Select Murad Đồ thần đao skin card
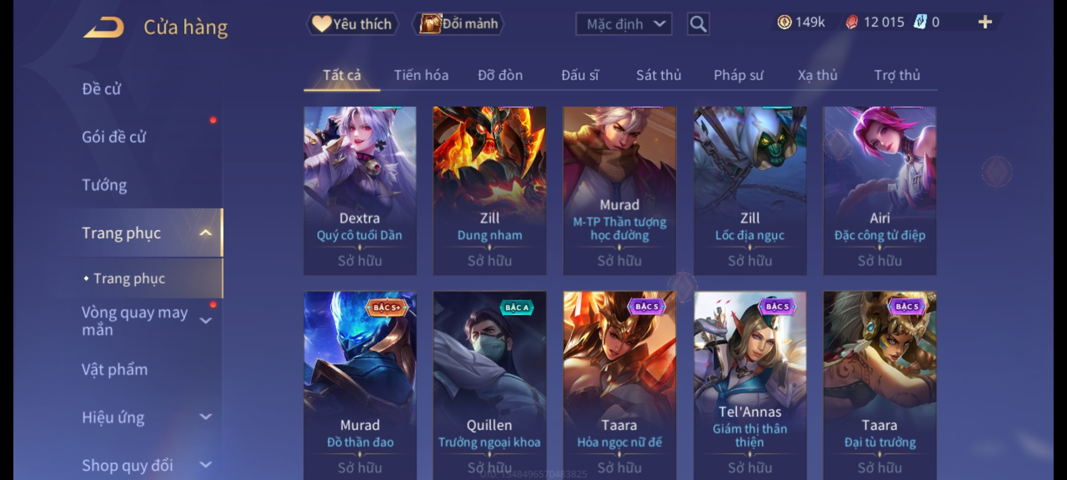Image resolution: width=1067 pixels, height=480 pixels. pyautogui.click(x=360, y=385)
